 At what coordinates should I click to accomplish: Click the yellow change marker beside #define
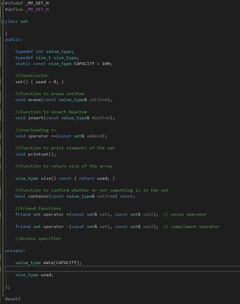click(1, 9)
